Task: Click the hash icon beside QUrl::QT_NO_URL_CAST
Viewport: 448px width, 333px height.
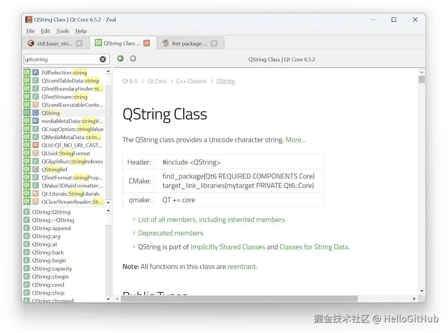Action: [36, 145]
